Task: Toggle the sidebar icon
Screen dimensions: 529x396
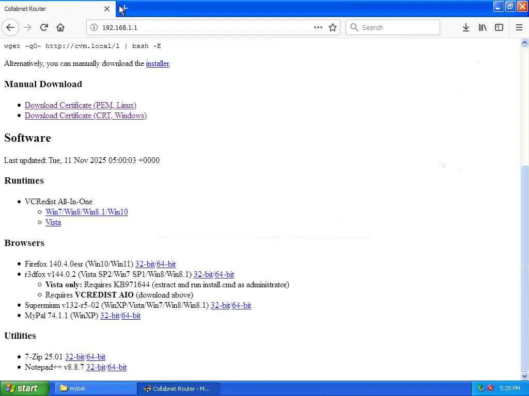Action: coord(499,27)
